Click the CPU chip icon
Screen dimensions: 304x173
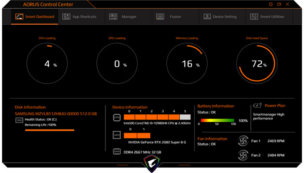(117, 117)
